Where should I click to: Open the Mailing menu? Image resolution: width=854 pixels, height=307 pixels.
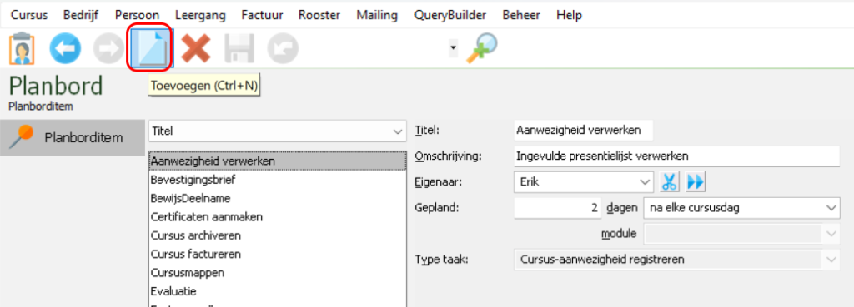click(378, 15)
